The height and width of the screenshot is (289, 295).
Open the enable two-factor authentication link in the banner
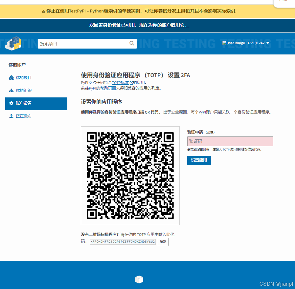point(164,25)
